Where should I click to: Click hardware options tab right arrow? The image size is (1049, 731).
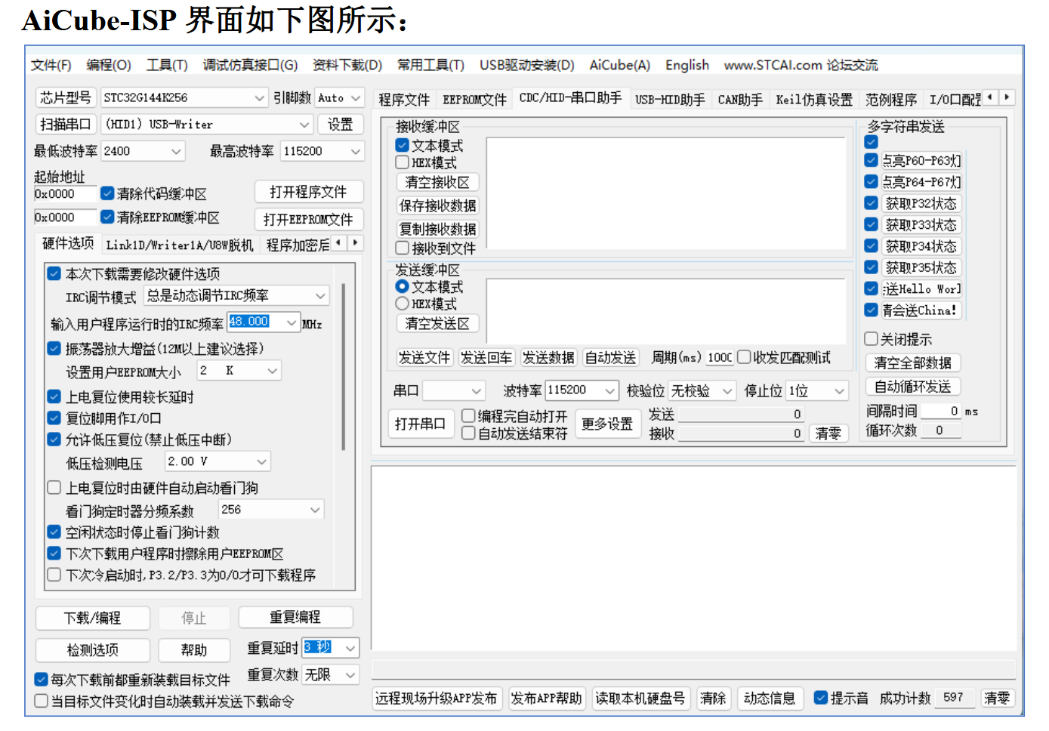click(x=355, y=242)
